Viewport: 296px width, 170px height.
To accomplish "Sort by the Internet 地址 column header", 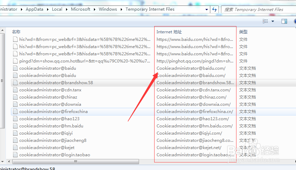I will click(169, 32).
